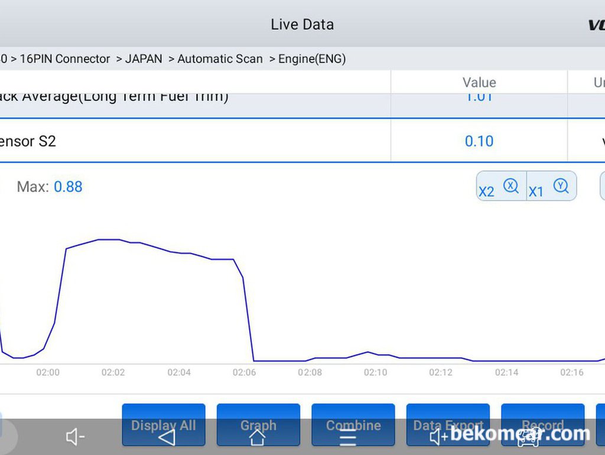605x455 pixels.
Task: Start recording with the Record button
Action: click(543, 424)
